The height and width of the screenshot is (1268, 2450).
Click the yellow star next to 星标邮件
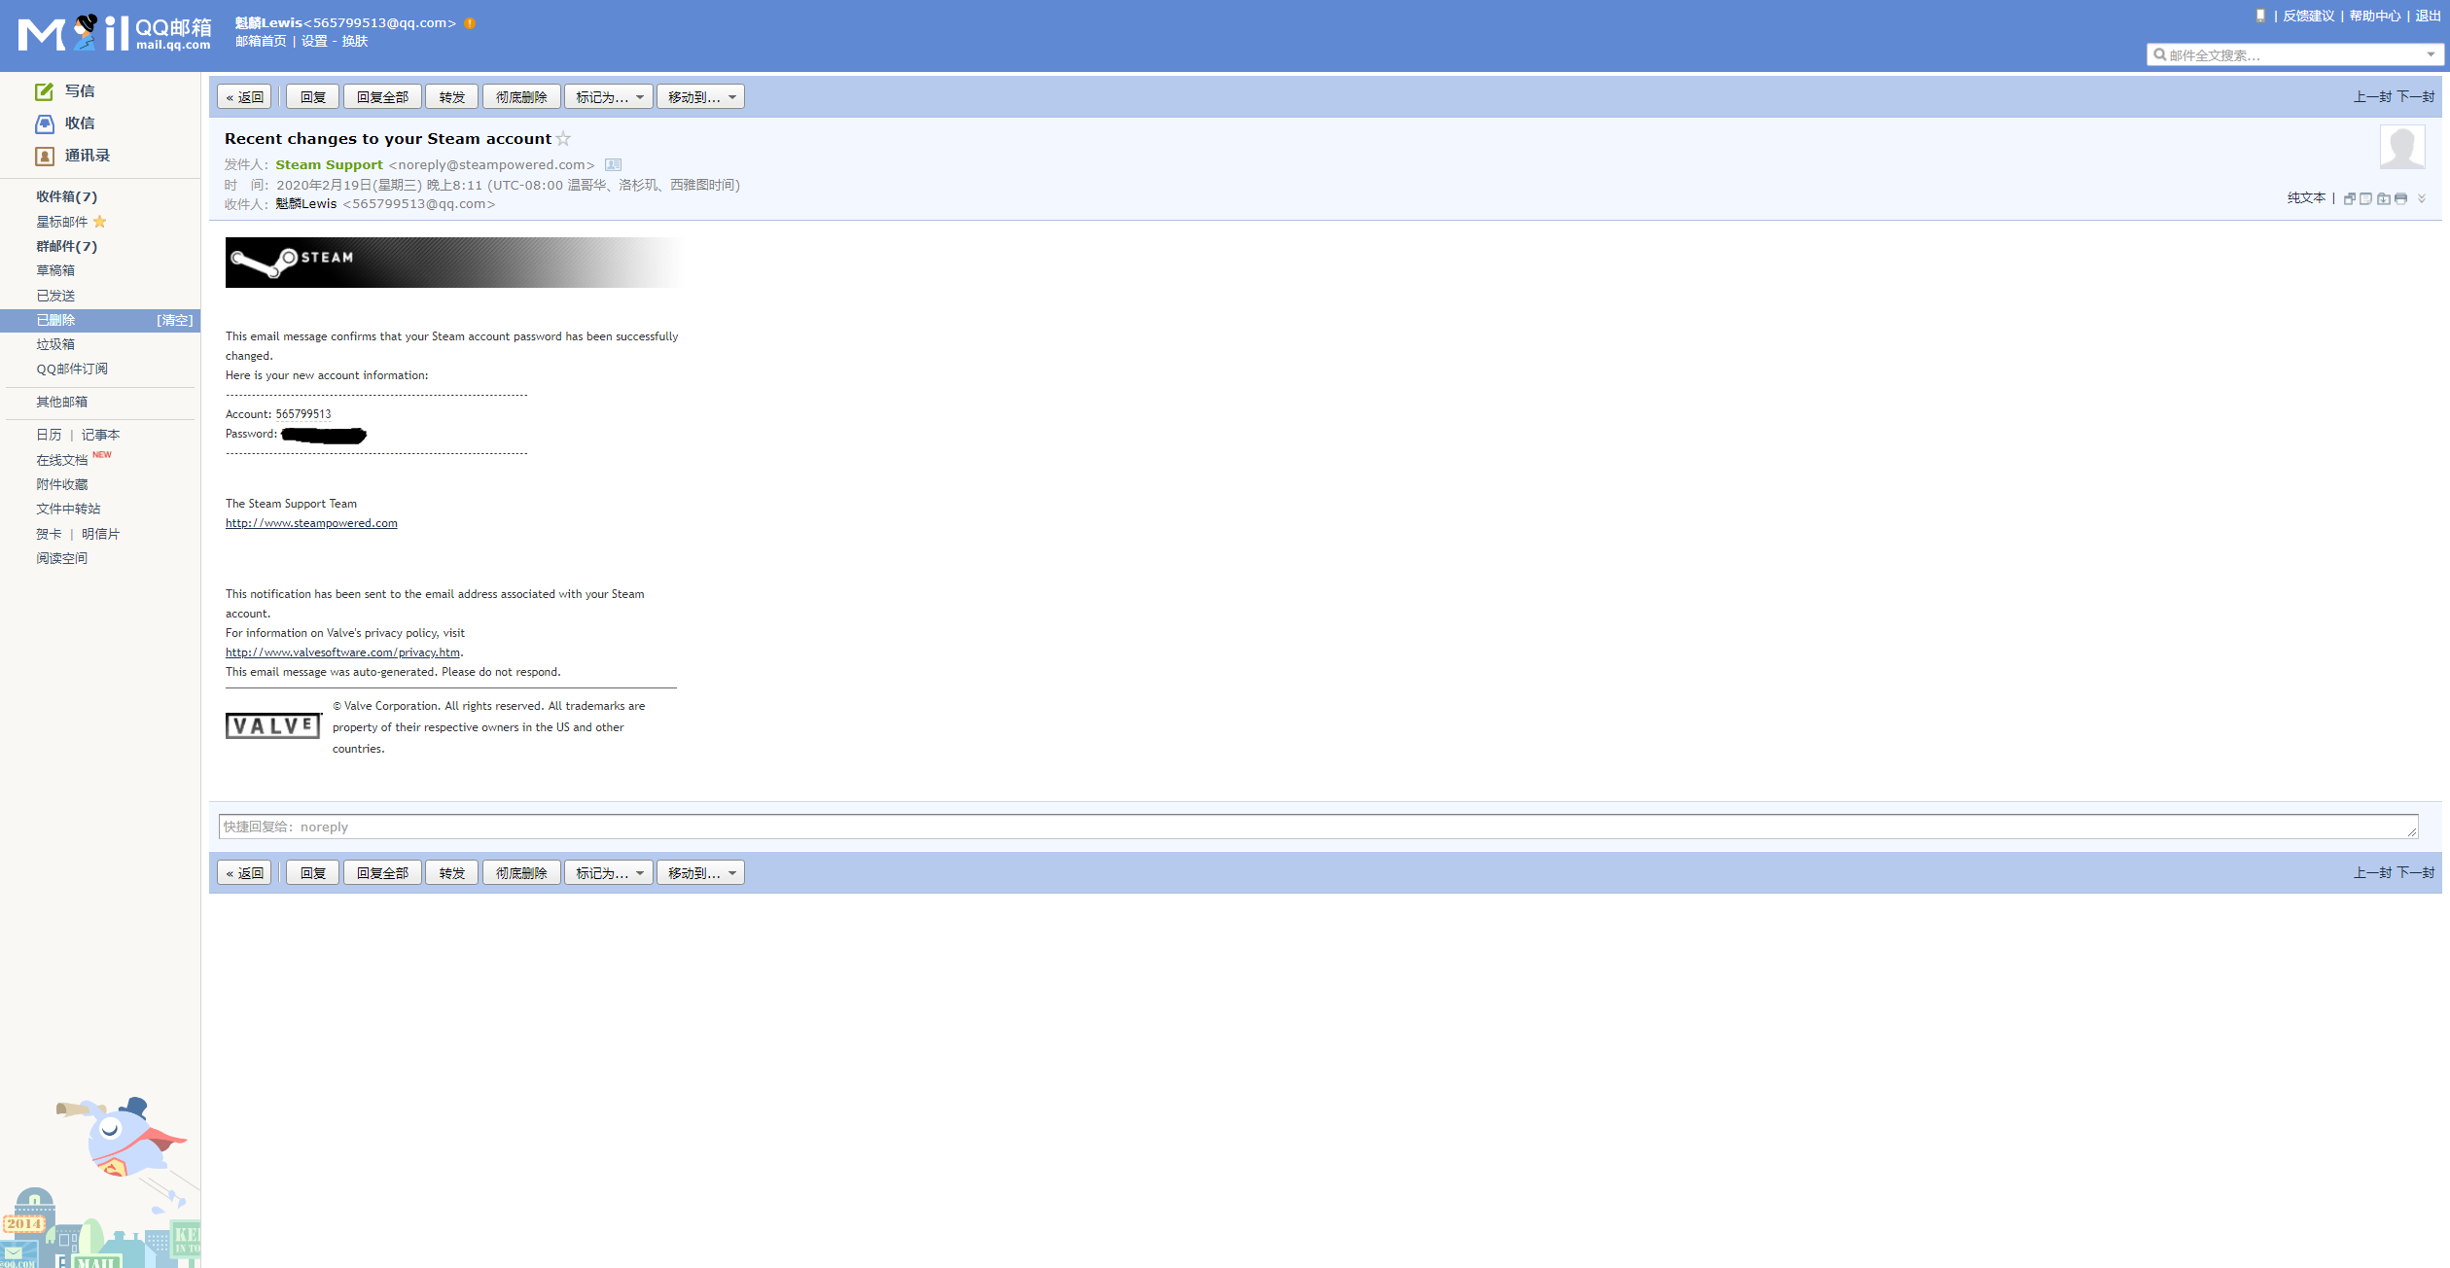[x=99, y=222]
